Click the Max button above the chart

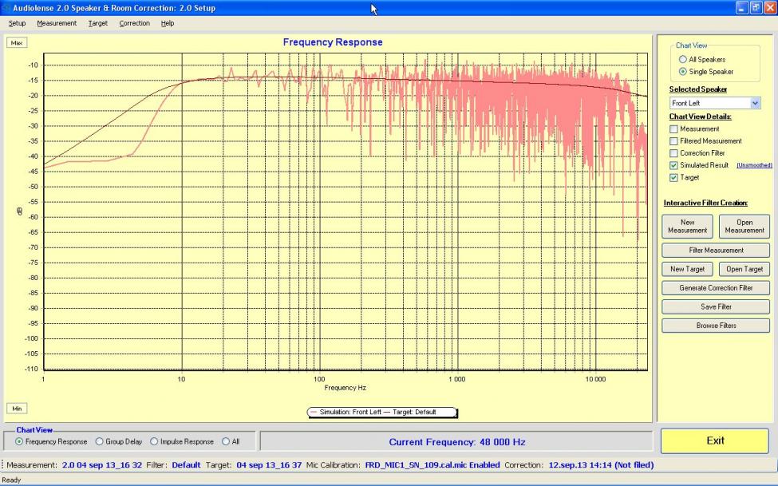point(17,42)
